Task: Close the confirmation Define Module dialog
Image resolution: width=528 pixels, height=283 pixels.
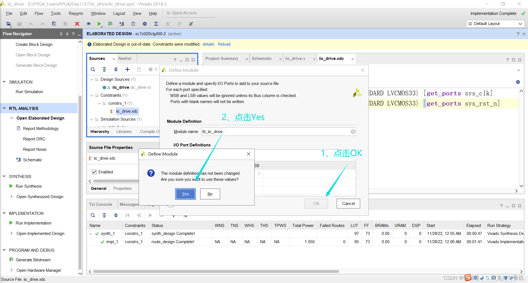Action: tap(249, 154)
